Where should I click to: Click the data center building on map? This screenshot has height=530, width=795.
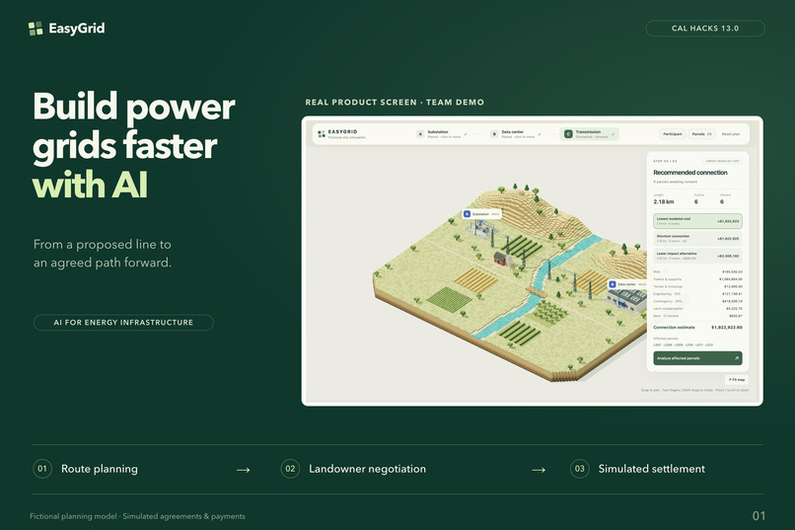tap(626, 299)
